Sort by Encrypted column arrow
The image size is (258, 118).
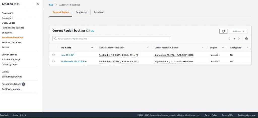[247, 48]
